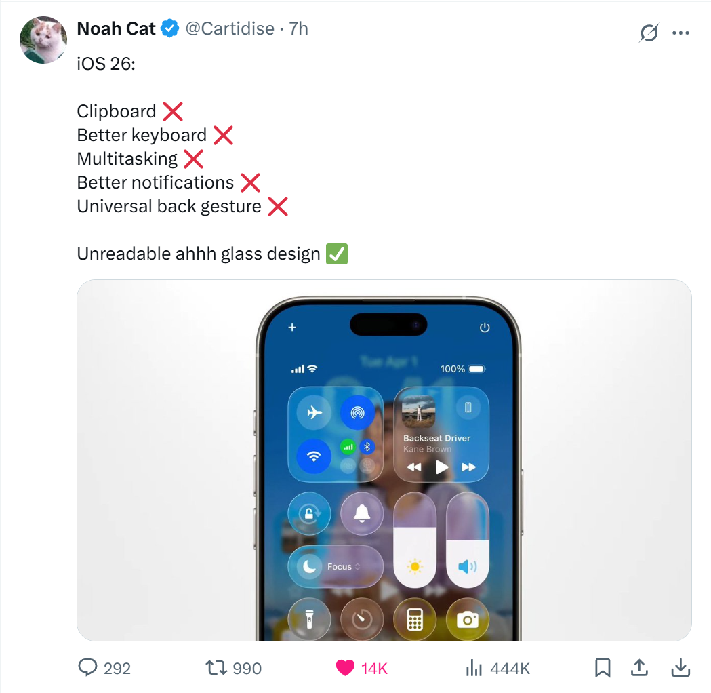711x693 pixels.
Task: Open the 7h timestamp permalink
Action: coord(299,28)
